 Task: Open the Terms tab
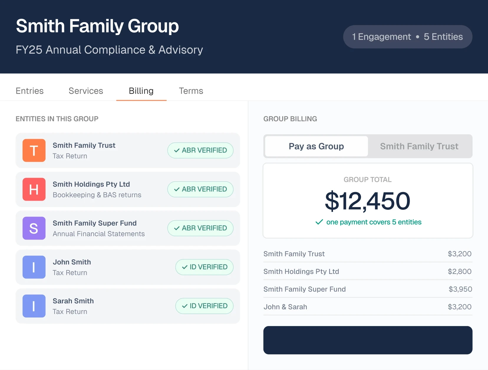tap(191, 91)
